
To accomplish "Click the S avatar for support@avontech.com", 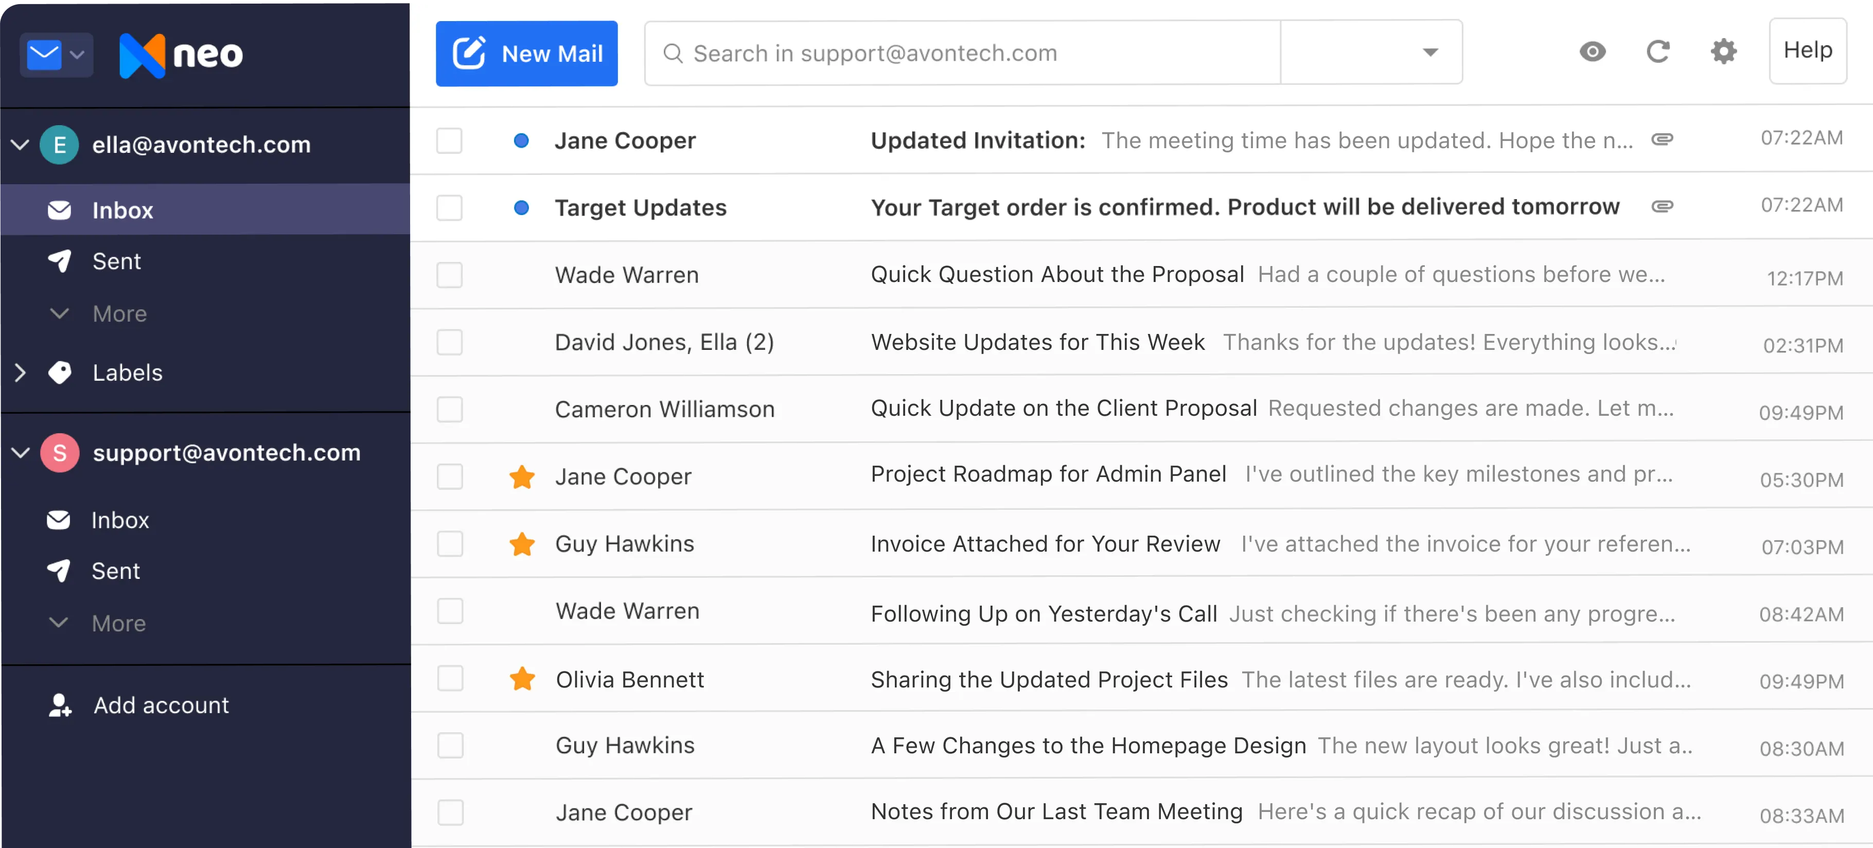I will 60,452.
